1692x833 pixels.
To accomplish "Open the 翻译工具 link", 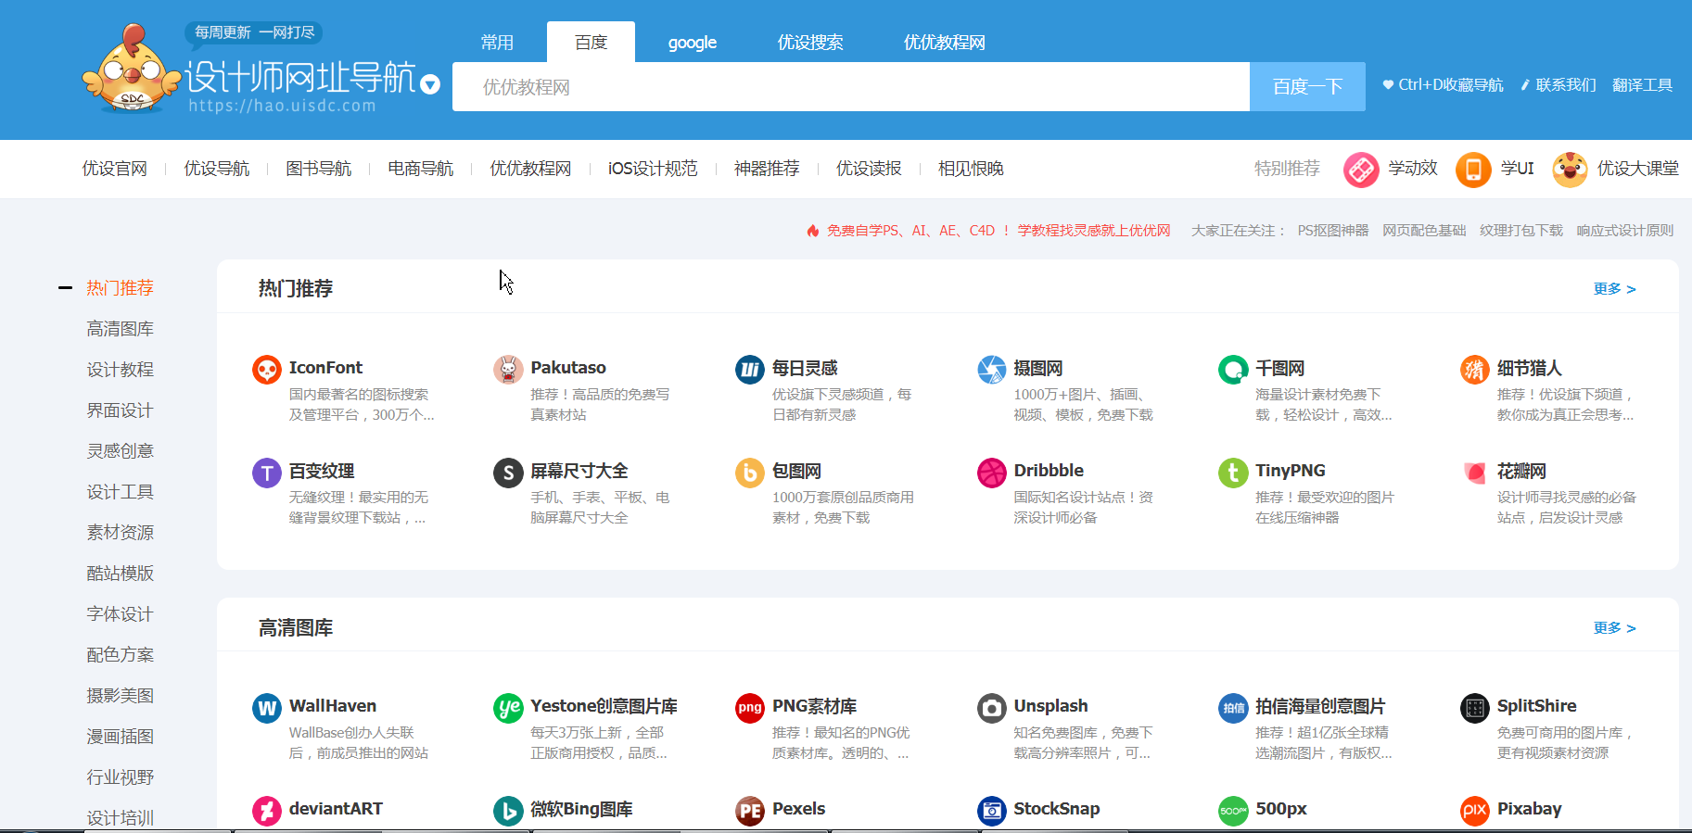I will (1642, 85).
